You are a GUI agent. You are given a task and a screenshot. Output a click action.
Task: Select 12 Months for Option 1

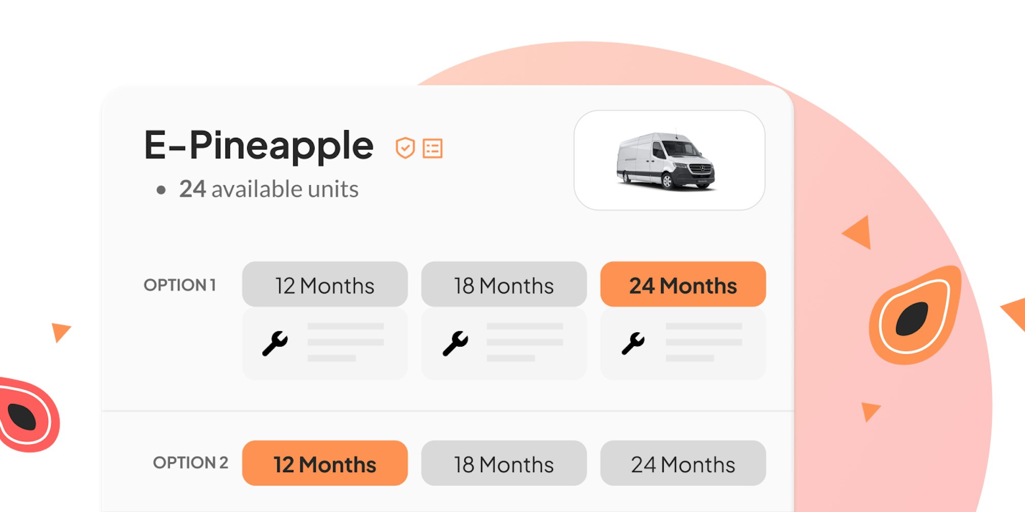tap(324, 285)
